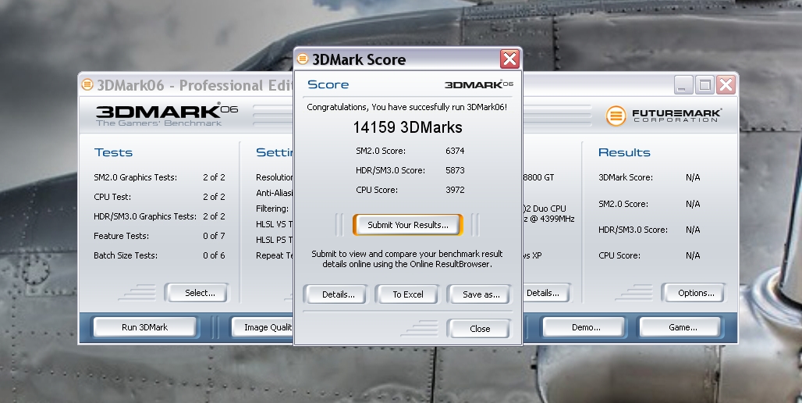Click the CPU Test row label

112,197
